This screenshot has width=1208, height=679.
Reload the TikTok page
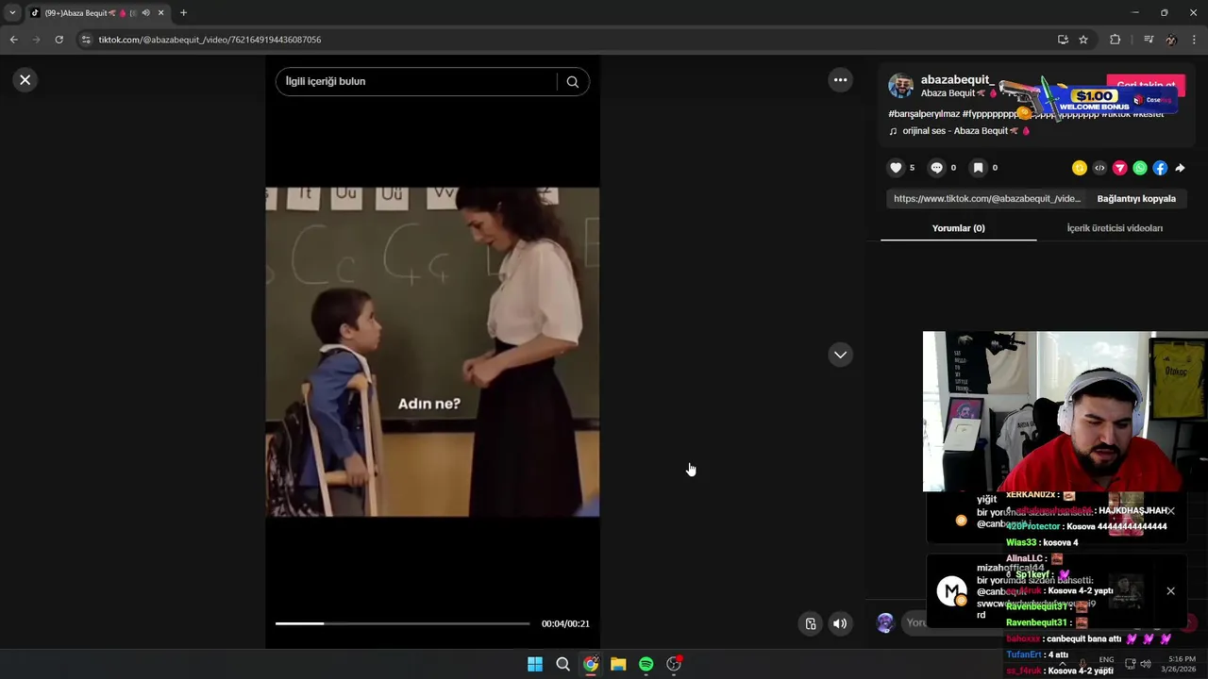59,40
